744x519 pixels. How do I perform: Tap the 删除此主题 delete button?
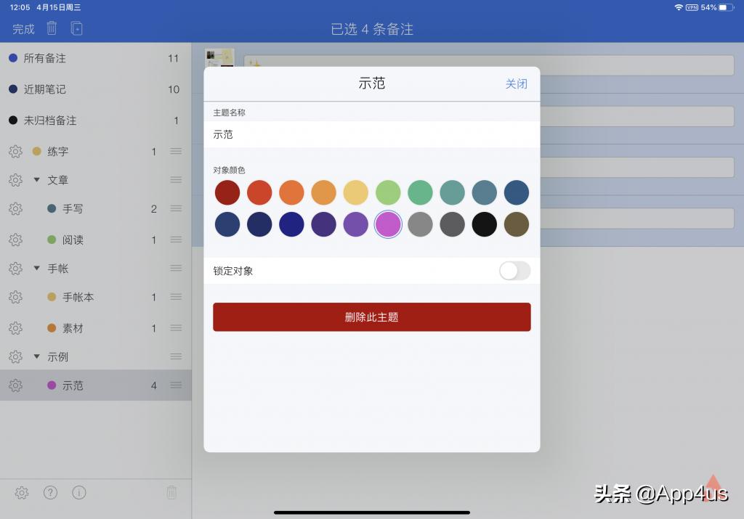[371, 316]
